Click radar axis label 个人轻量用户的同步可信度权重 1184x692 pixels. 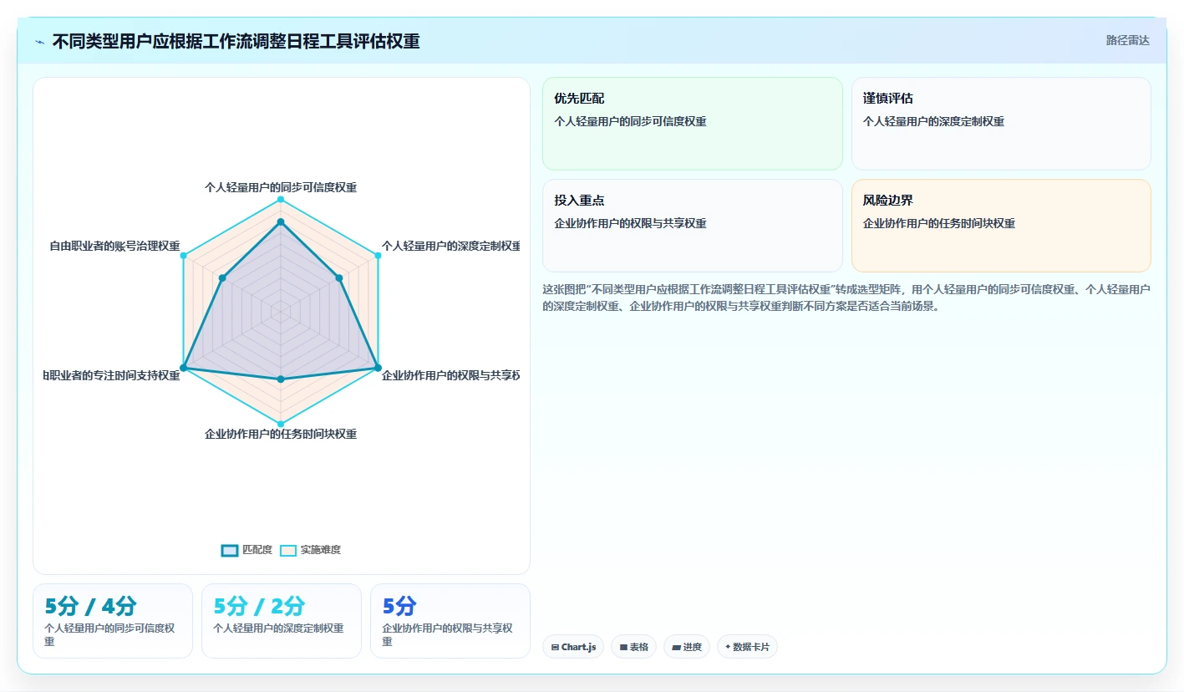(281, 187)
